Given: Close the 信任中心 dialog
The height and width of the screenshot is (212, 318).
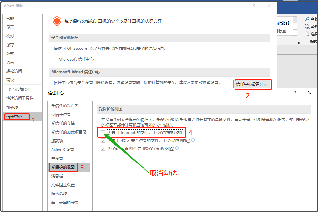Looking at the screenshot, I should click(x=310, y=93).
